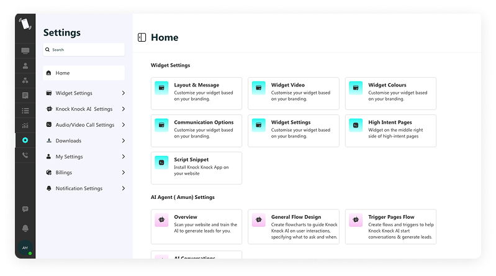This screenshot has width=496, height=276.
Task: Open the monitor icon in left rail
Action: click(x=25, y=50)
